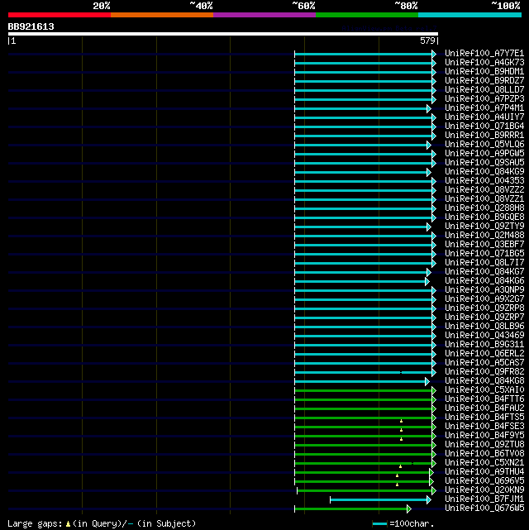Viewport: 529px width, 530px height.
Task: Click the alignment bar of UniRef100_Q3EBF7
Action: click(x=365, y=245)
